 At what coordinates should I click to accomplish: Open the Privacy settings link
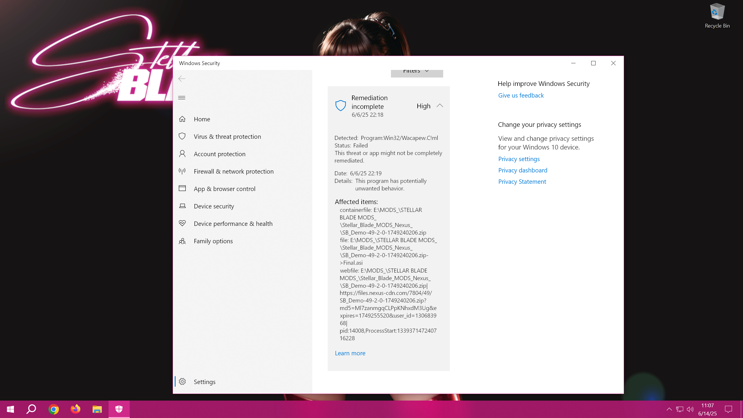[519, 159]
